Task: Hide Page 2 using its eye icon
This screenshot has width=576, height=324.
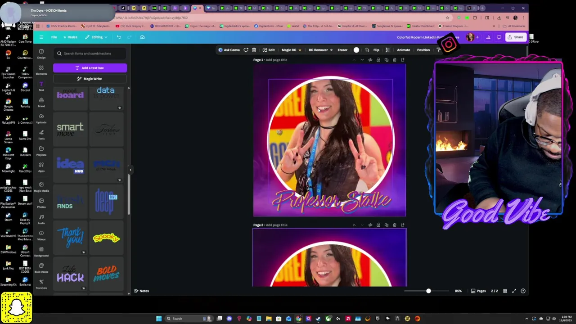Action: [x=370, y=225]
